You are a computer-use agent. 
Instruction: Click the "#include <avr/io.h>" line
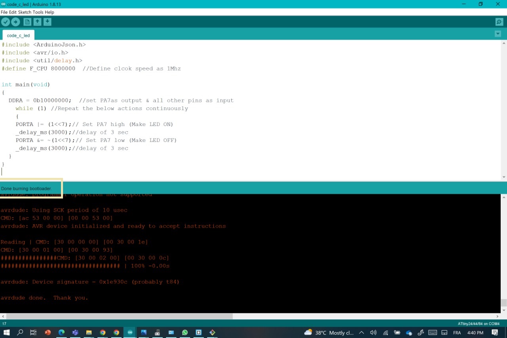pyautogui.click(x=35, y=53)
